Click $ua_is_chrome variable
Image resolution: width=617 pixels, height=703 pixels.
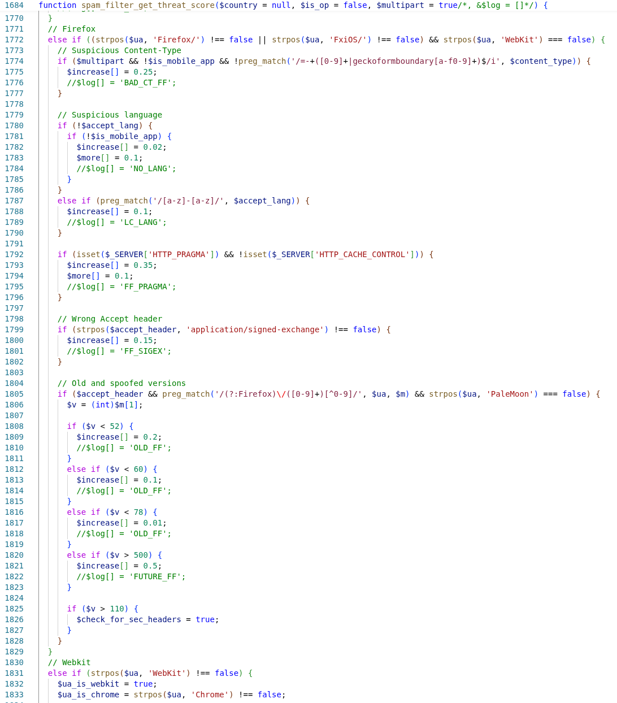point(88,695)
